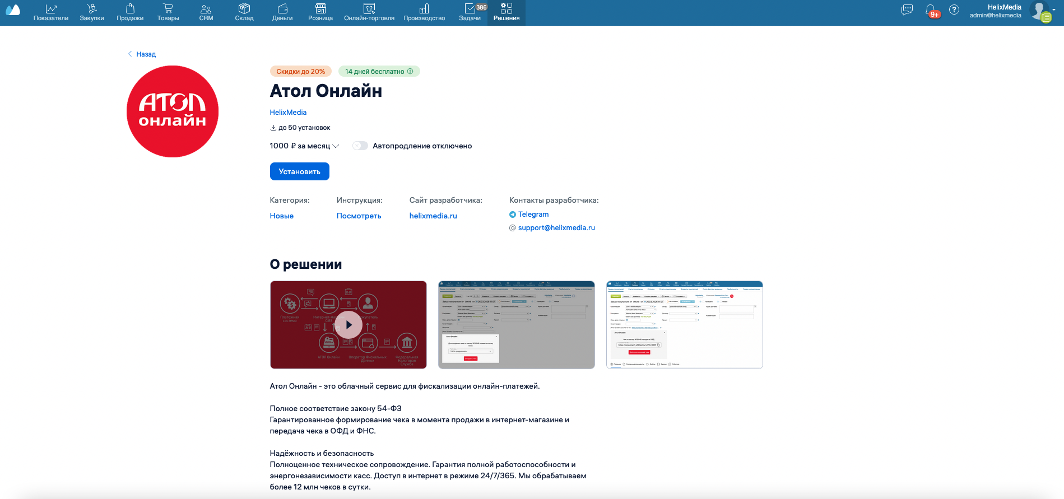Open the HelixMedia developer link
Image resolution: width=1064 pixels, height=499 pixels.
coord(288,113)
